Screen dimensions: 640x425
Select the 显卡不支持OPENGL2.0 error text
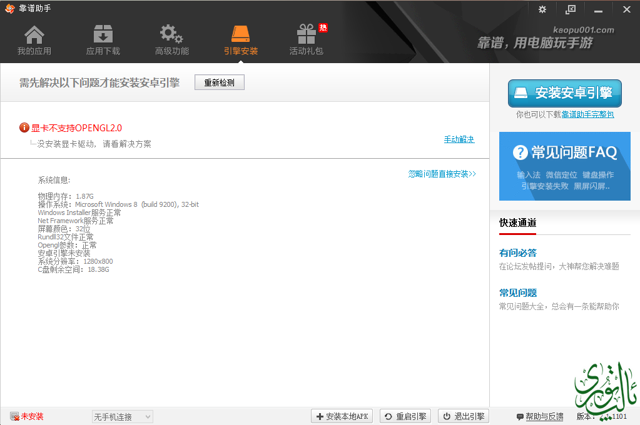click(x=77, y=128)
